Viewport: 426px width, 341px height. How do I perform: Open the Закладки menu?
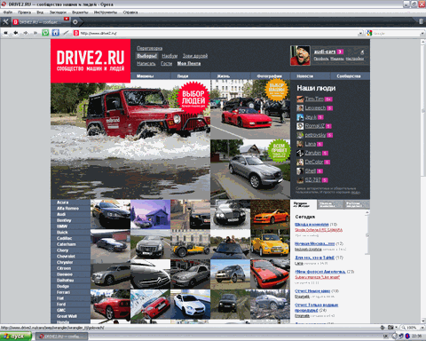point(58,12)
